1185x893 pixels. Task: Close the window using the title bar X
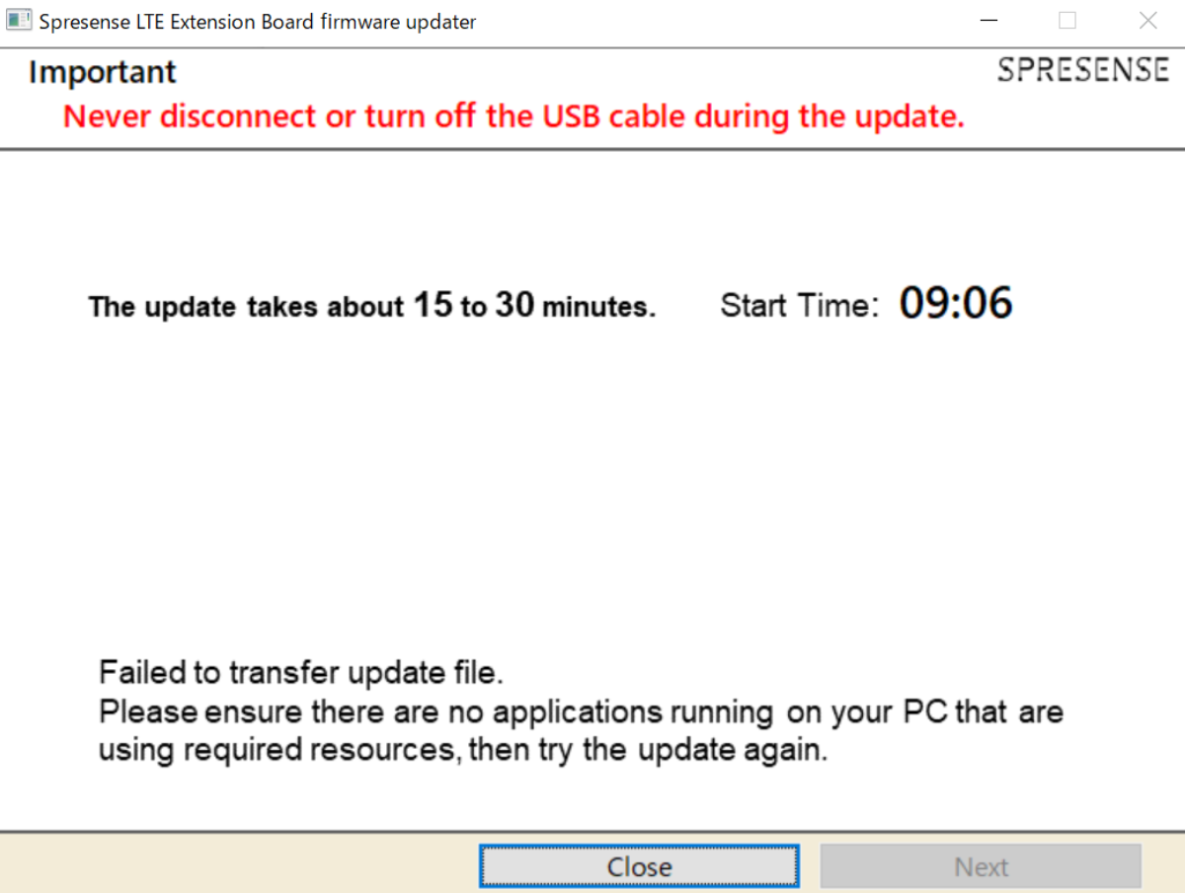[1146, 21]
